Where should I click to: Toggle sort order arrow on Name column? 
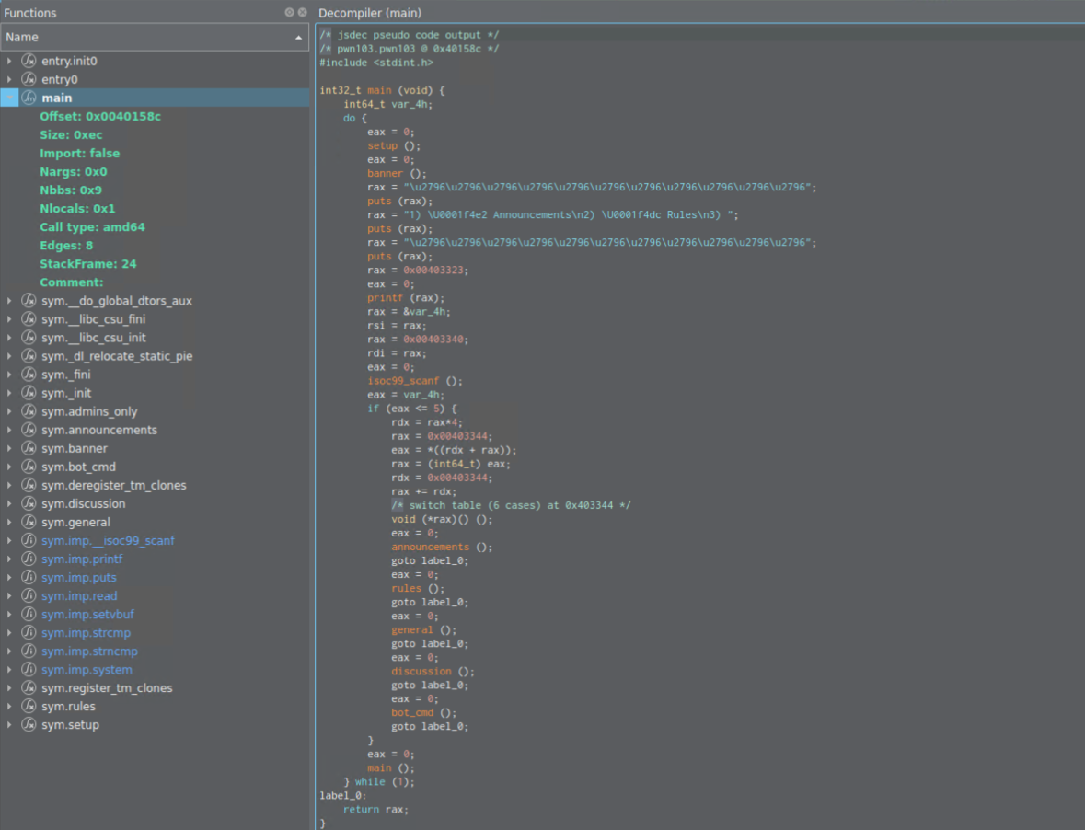click(298, 38)
